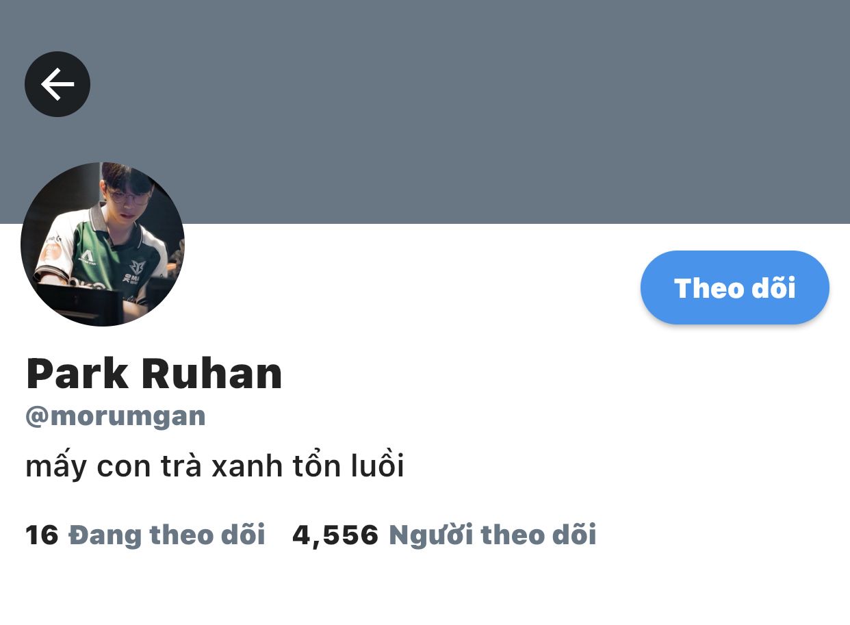Click the words tổn luồi in bio
This screenshot has width=850, height=625.
pos(348,466)
